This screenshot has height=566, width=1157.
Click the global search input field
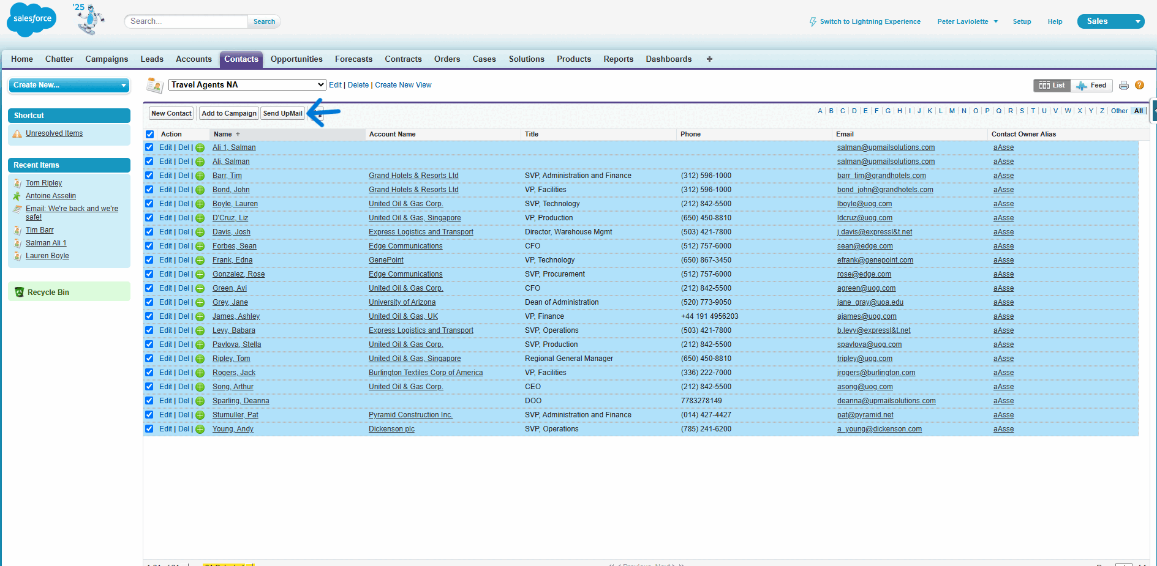(187, 21)
